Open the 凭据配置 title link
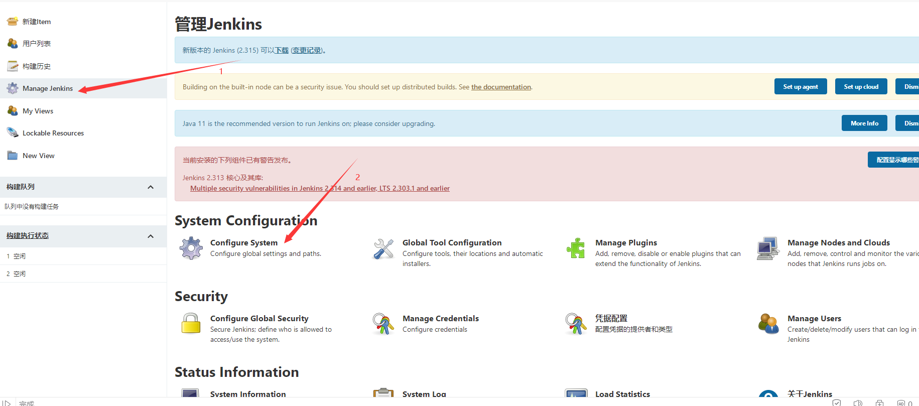 pyautogui.click(x=611, y=318)
